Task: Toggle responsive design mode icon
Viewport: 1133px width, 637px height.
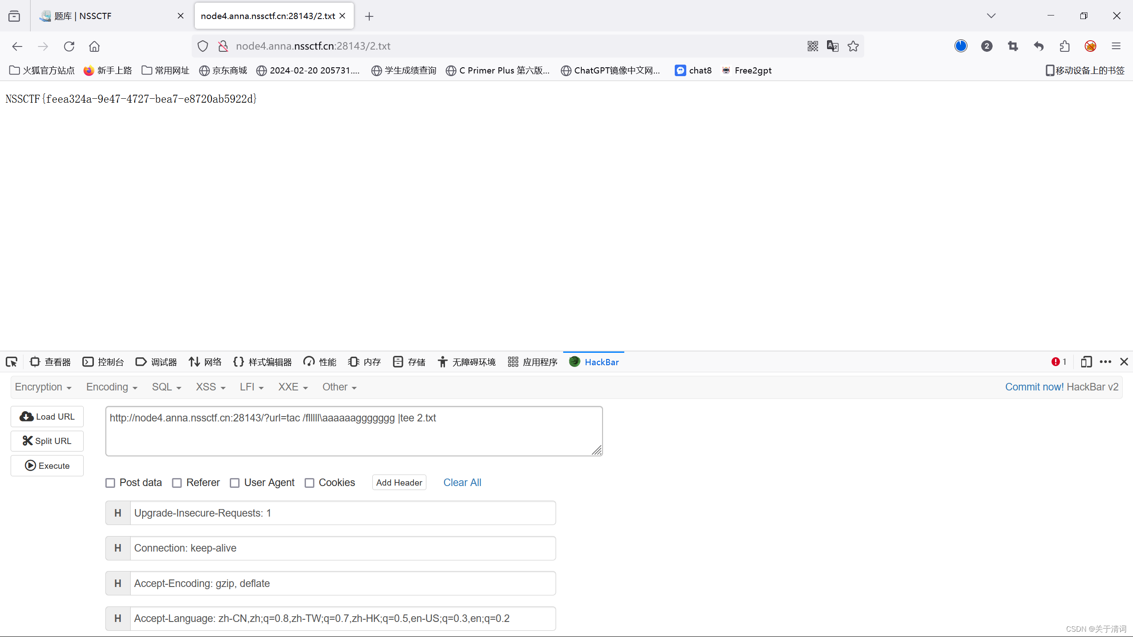Action: pyautogui.click(x=1086, y=362)
